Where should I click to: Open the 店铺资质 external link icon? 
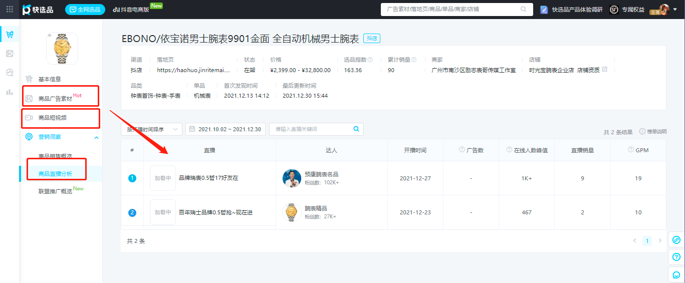[x=604, y=70]
